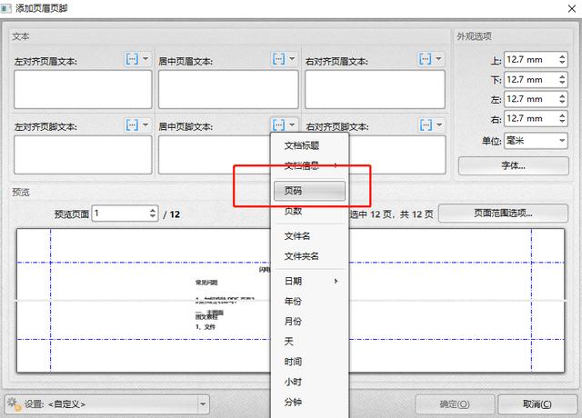
Task: Click insert-macro icon for right-aligned footer text
Action: point(426,125)
